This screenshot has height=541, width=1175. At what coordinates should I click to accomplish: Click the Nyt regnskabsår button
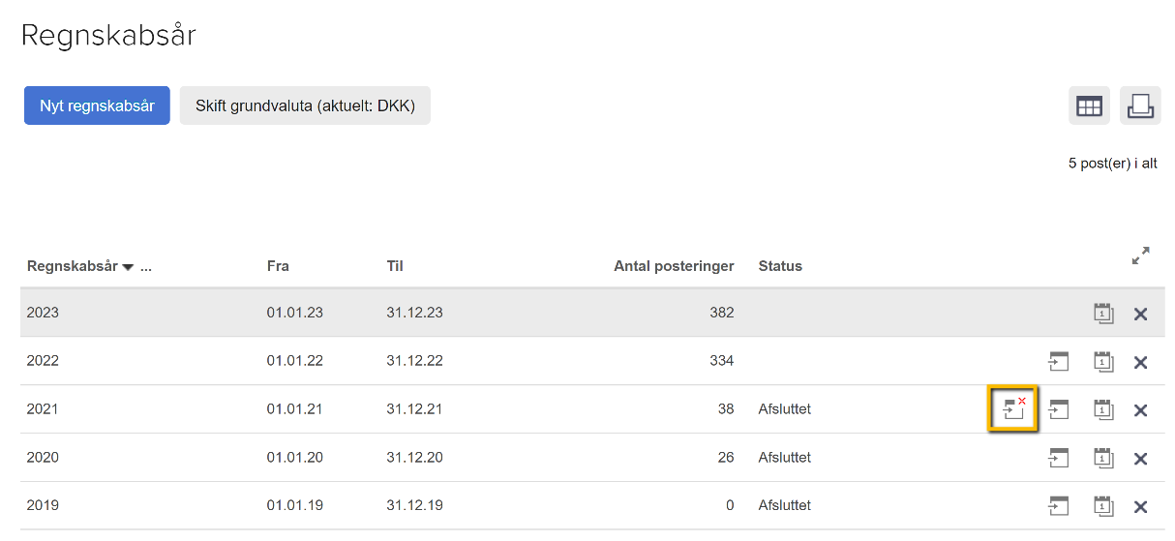tap(97, 105)
